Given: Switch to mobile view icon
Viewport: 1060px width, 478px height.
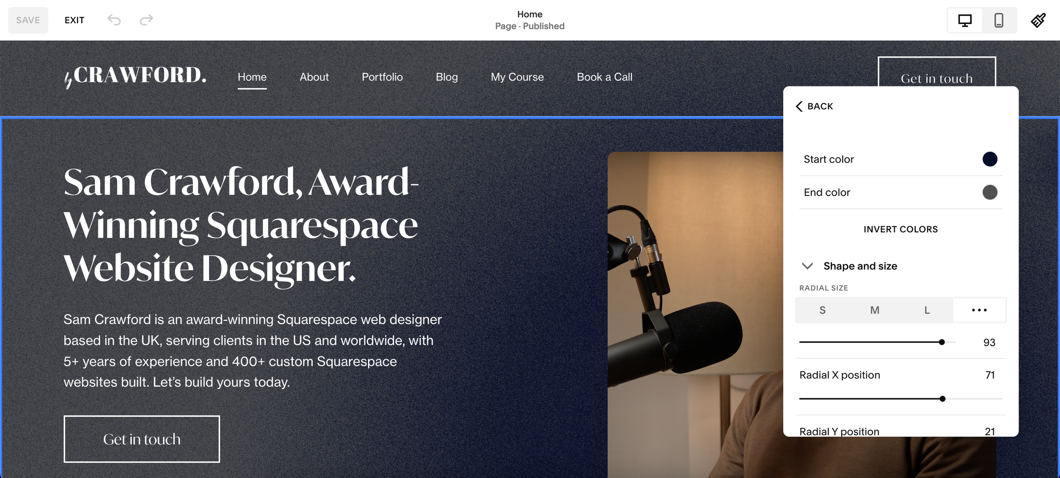Looking at the screenshot, I should point(999,20).
